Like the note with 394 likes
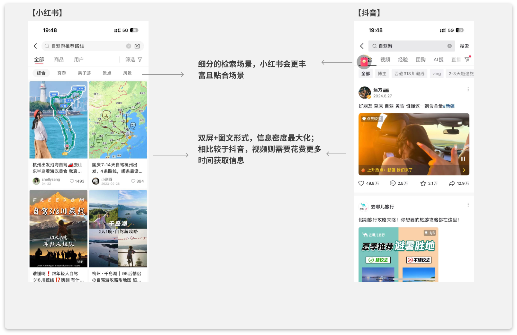Screen dimensions: 517x335 pos(133,181)
